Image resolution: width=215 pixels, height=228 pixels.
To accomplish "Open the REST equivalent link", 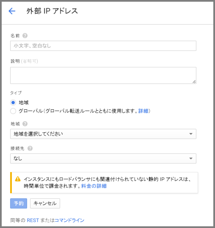I will (33, 220).
